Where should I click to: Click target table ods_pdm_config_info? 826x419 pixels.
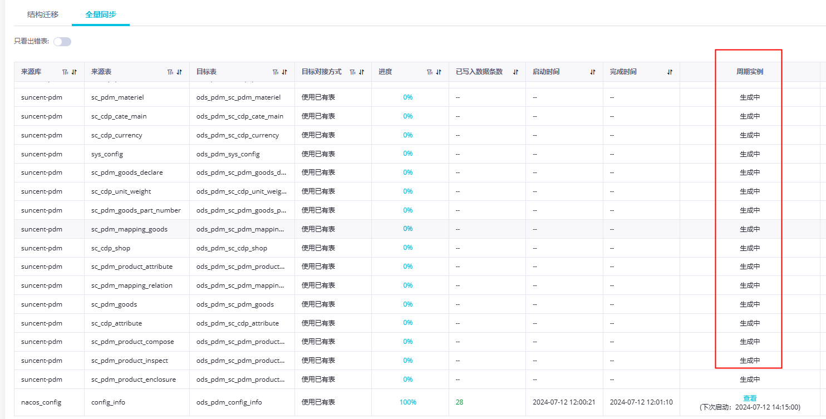point(229,402)
